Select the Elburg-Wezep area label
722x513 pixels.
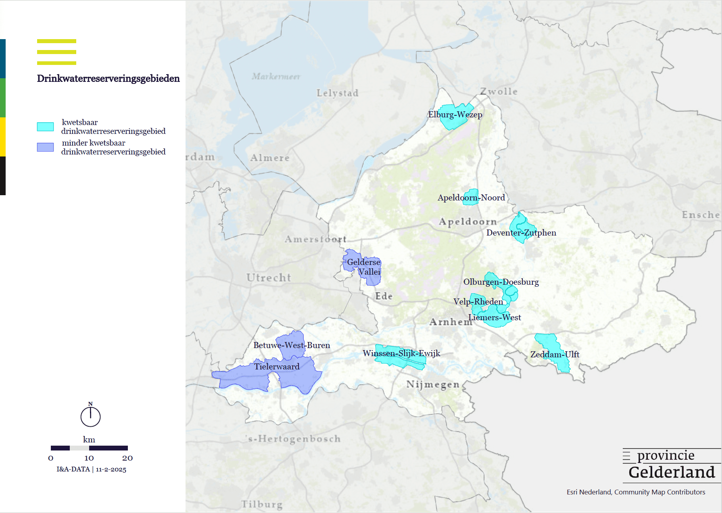coord(455,115)
